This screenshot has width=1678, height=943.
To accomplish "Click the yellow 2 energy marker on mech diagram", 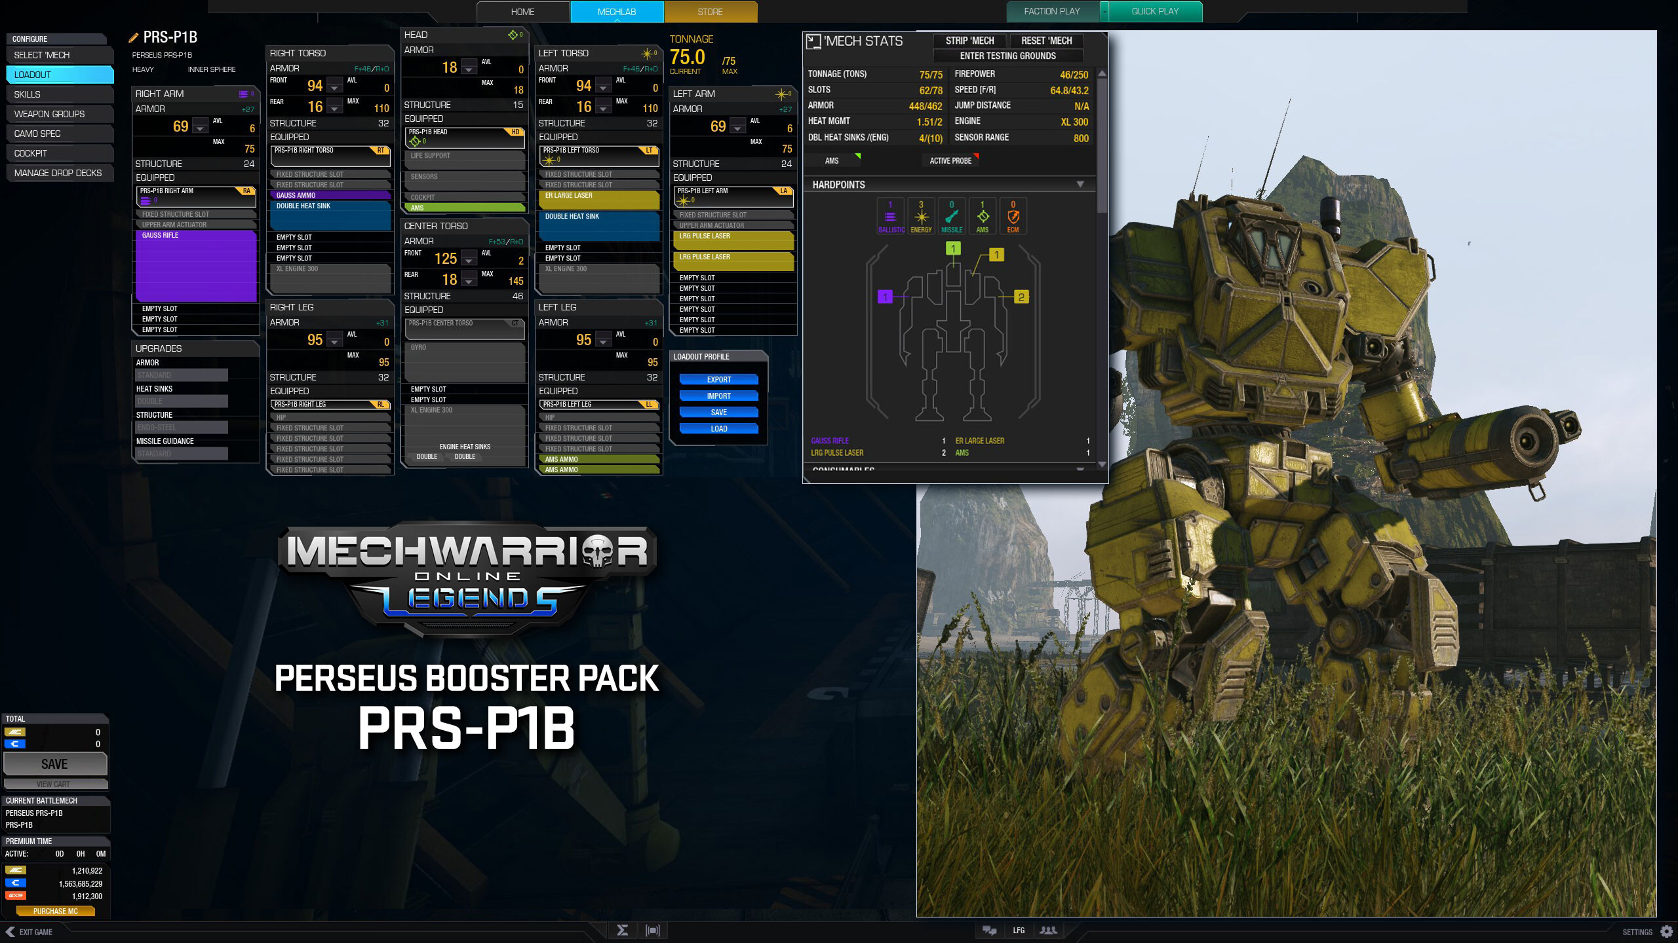I will [x=1021, y=297].
